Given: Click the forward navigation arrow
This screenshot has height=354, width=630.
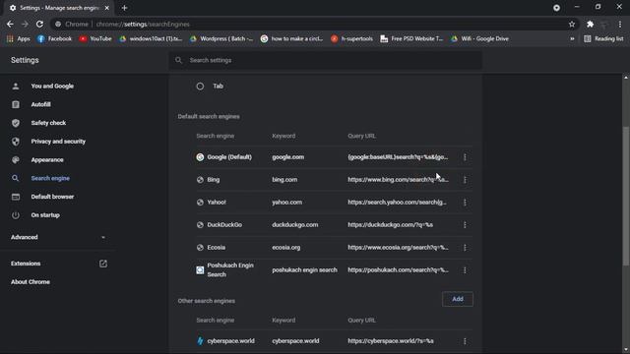Looking at the screenshot, I should [25, 24].
